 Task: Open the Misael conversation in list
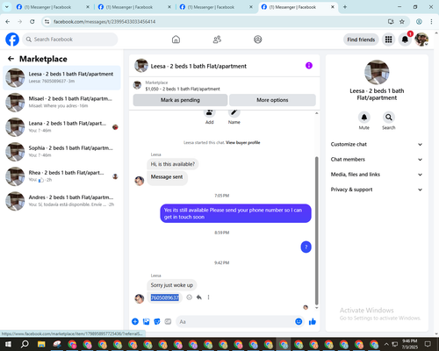click(x=61, y=103)
